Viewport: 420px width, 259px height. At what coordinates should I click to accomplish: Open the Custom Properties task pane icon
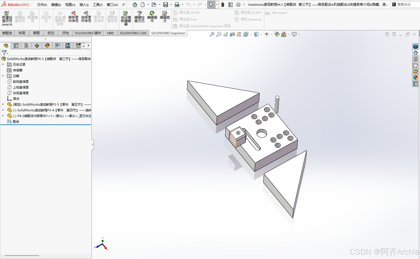coord(416,84)
